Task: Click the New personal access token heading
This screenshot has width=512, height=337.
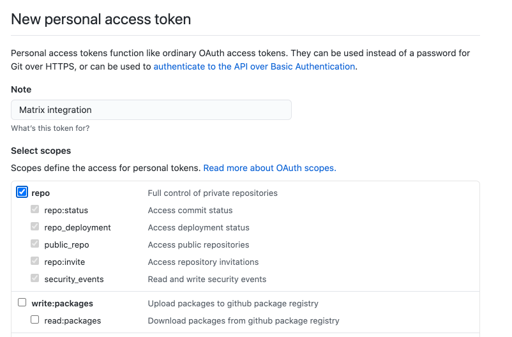Action: click(x=101, y=19)
